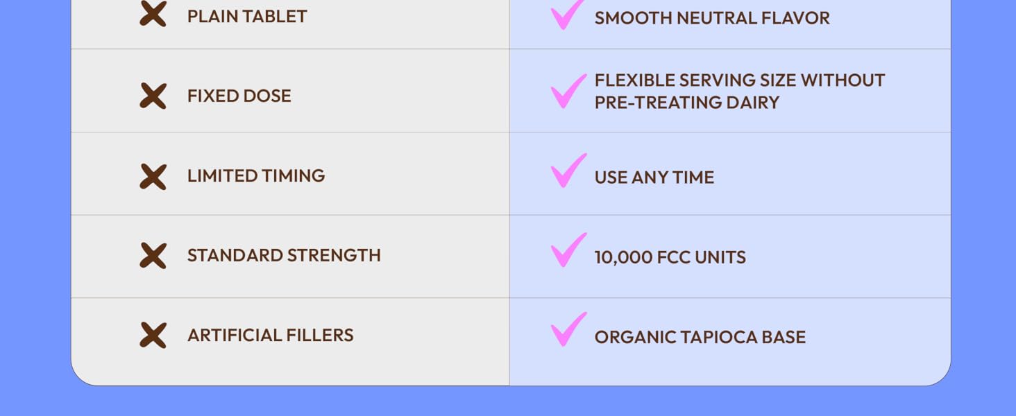Viewport: 1016px width, 416px height.
Task: Click the pink checkmark beside Smooth Neutral Flavor
Action: [568, 17]
